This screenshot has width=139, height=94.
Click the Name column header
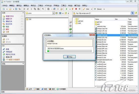[x=97, y=19]
